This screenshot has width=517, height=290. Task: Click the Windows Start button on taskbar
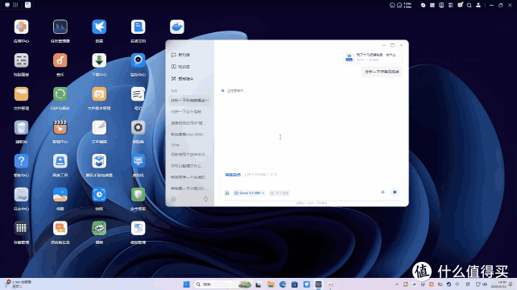(186, 284)
